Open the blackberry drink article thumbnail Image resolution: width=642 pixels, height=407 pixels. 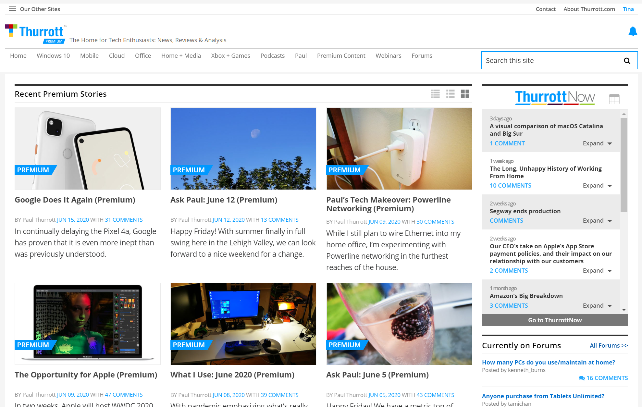point(399,324)
